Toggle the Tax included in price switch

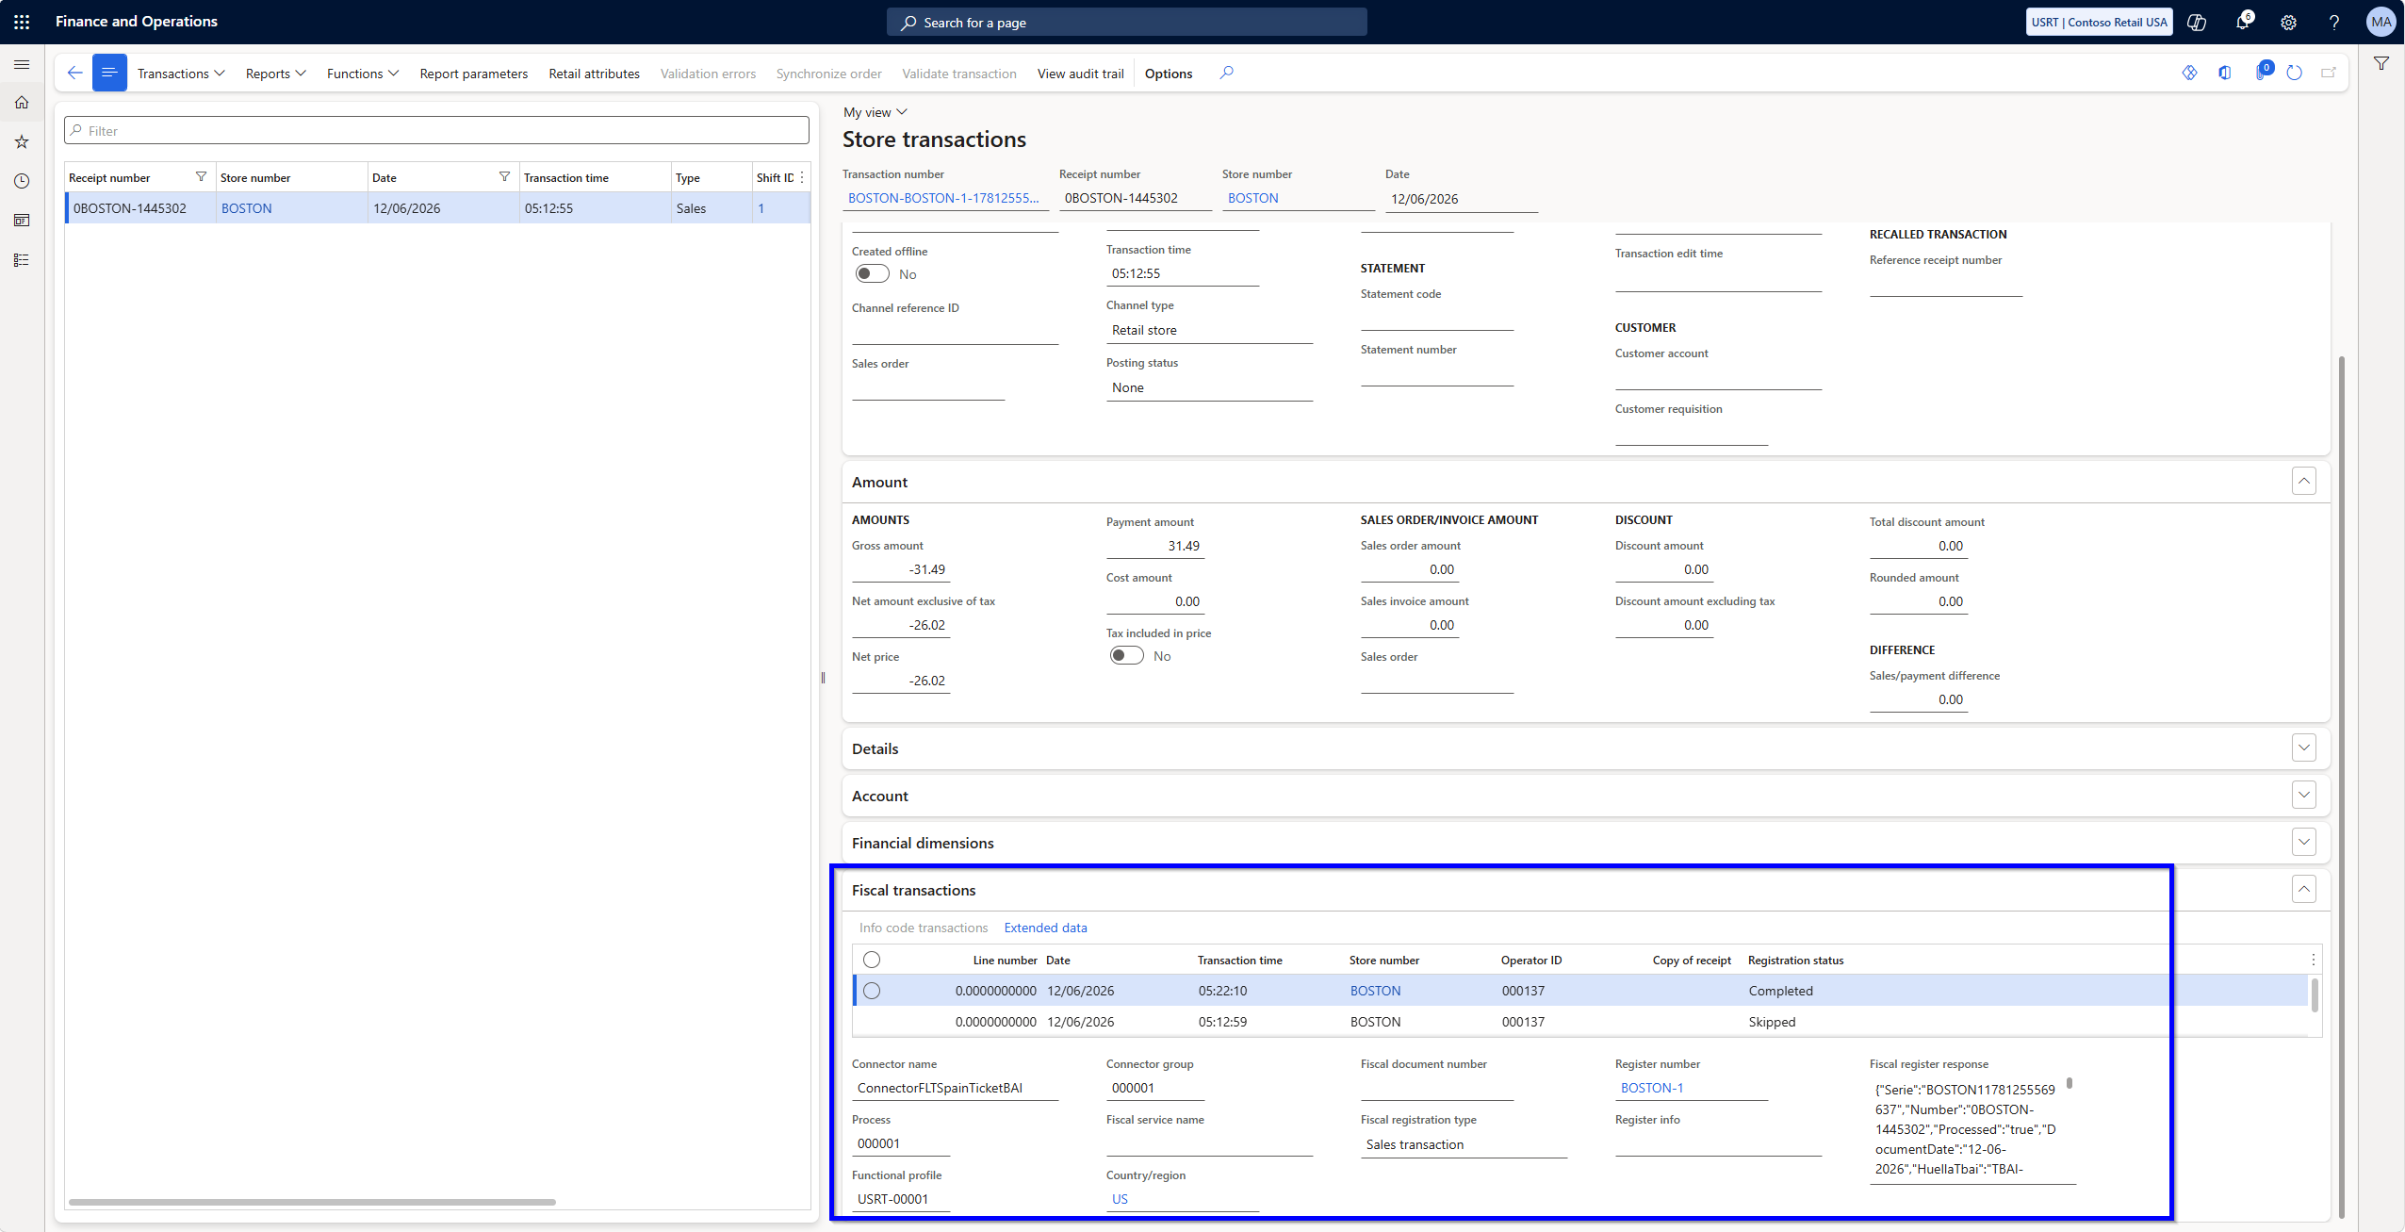(x=1126, y=656)
